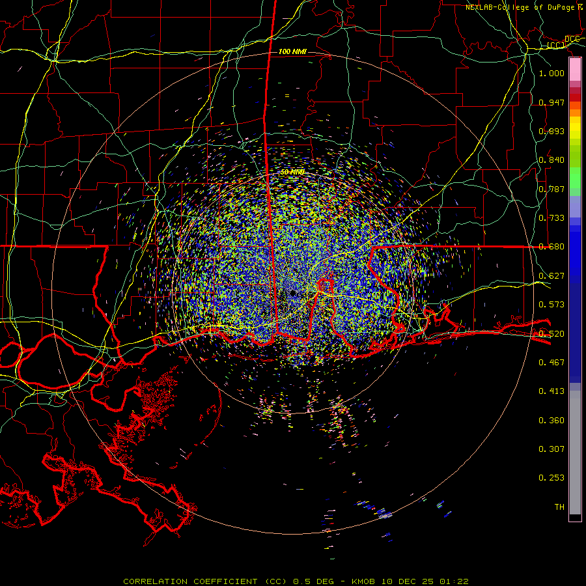
Task: Select the pink segment of the color bar
Action: 575,70
